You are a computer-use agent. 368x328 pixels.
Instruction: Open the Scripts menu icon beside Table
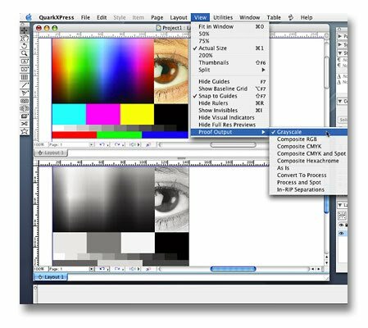click(291, 17)
